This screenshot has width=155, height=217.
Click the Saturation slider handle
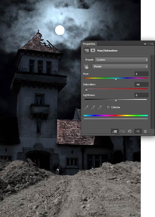coord(86,90)
